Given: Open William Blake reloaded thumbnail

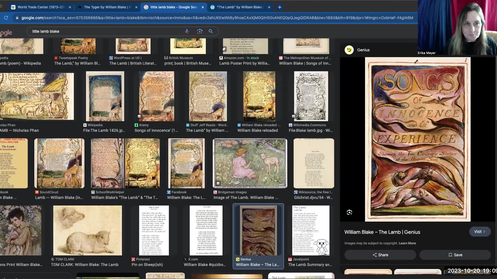Looking at the screenshot, I should (259, 96).
